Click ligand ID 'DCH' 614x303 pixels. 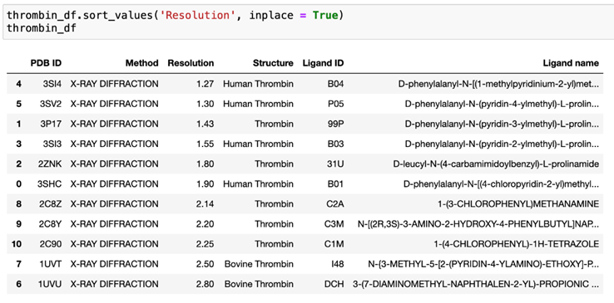tap(334, 284)
